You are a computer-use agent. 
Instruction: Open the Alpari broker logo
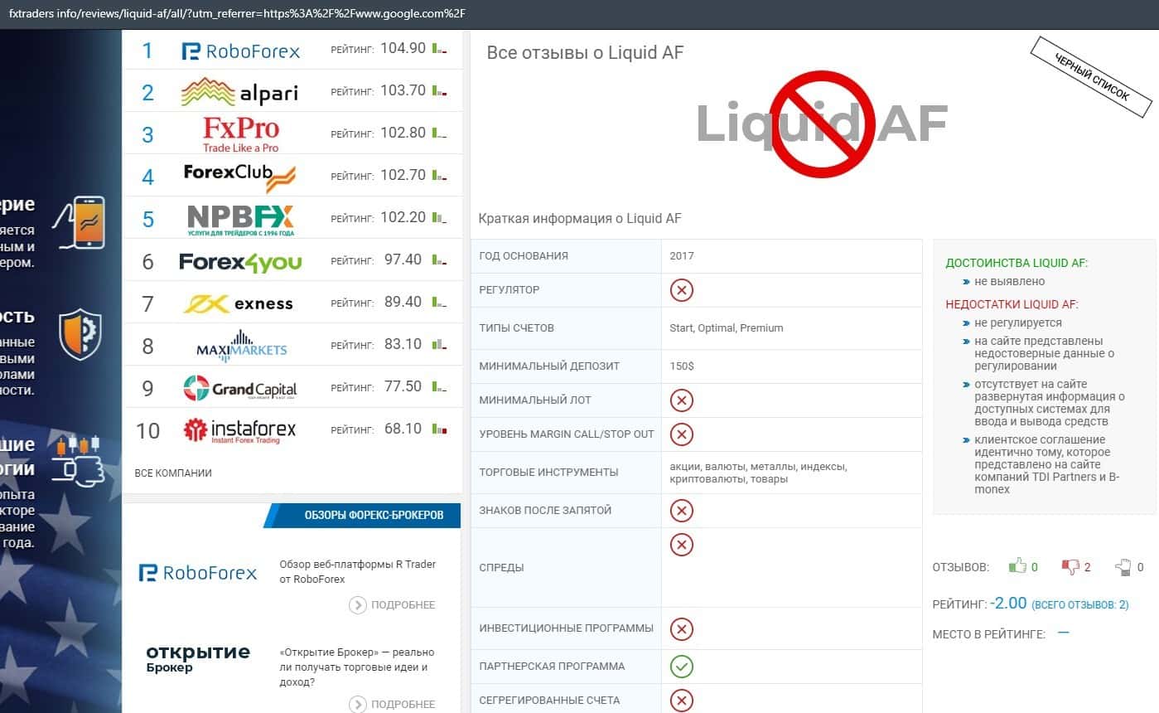click(x=239, y=92)
